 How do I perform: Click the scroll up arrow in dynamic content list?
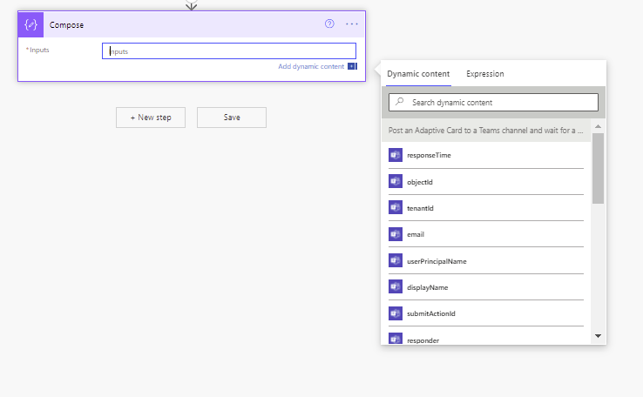click(598, 126)
